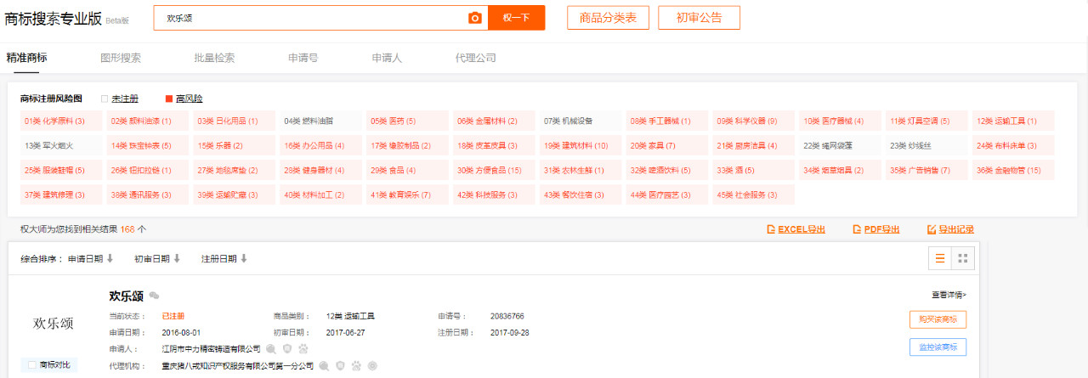Switch to list view layout icon
The height and width of the screenshot is (378, 1088).
pos(940,258)
